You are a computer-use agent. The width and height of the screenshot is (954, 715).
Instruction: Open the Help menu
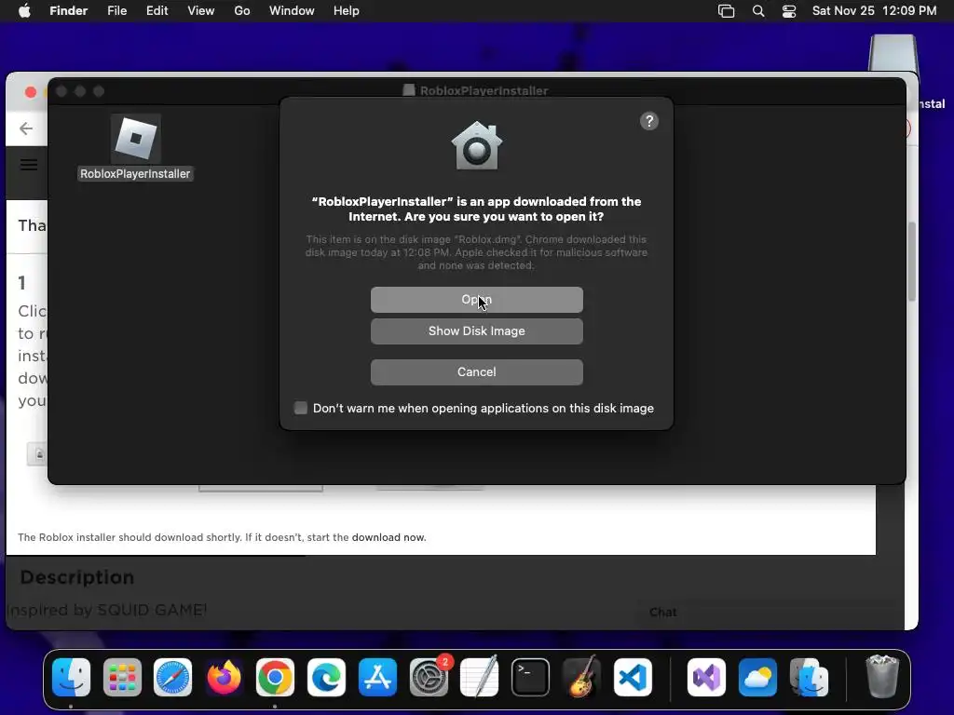click(347, 11)
